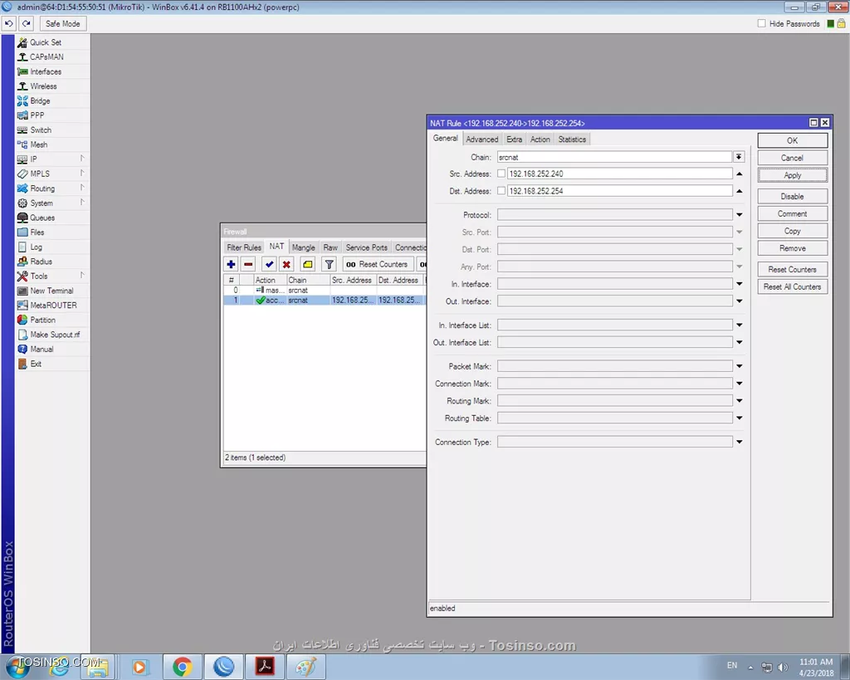The height and width of the screenshot is (680, 850).
Task: Open the Bridge menu icon
Action: 22,100
